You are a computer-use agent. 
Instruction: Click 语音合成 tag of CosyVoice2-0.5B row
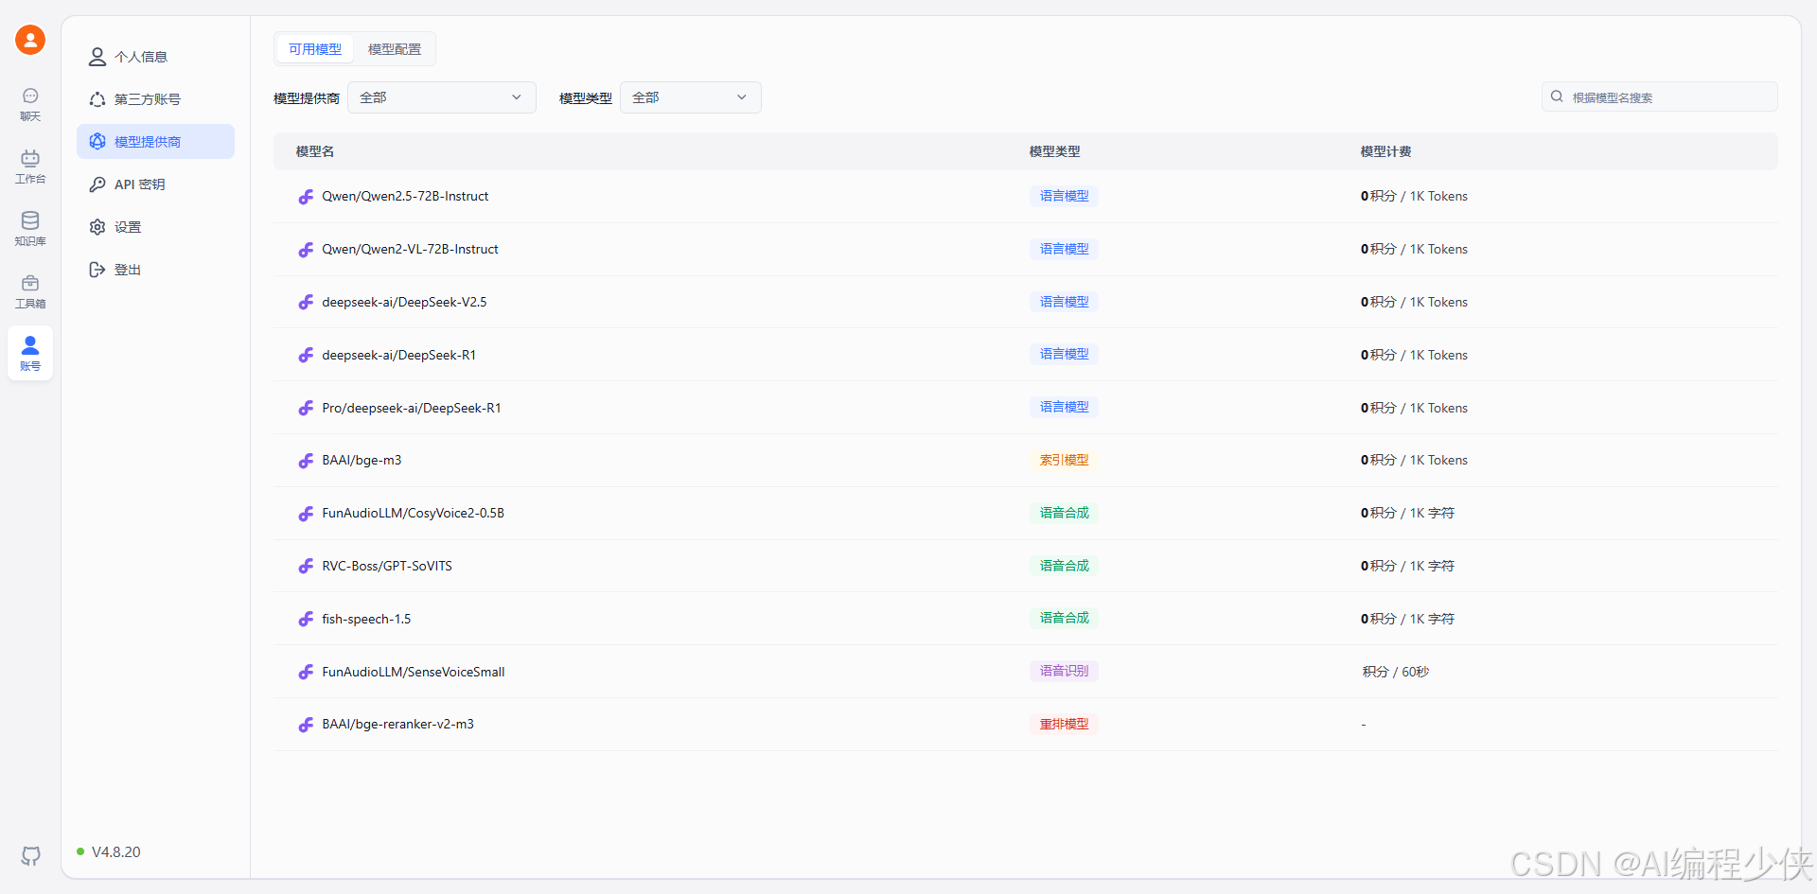[x=1064, y=513]
